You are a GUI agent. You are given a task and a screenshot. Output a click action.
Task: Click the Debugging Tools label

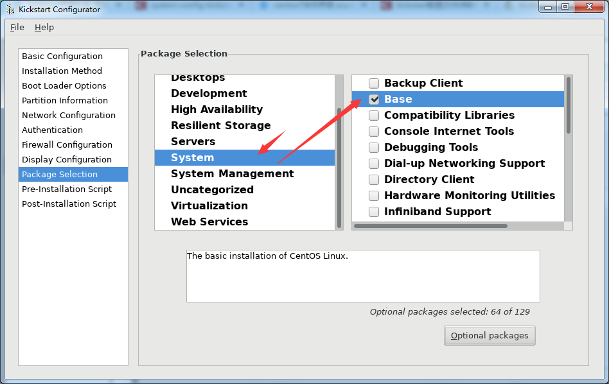click(431, 148)
